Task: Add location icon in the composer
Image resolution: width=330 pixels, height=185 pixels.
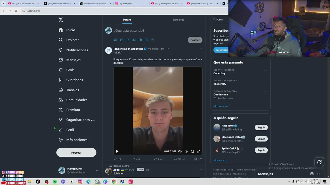Action: [153, 40]
